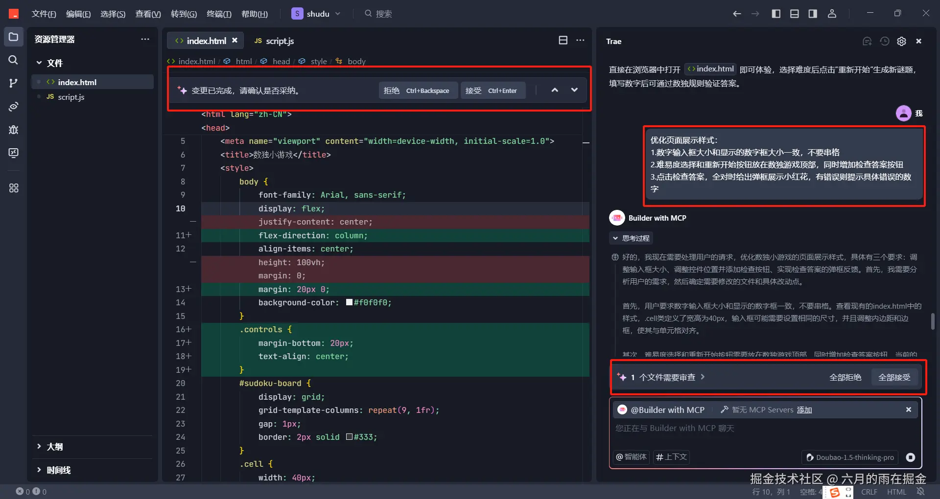Stop the generating response button
Viewport: 940px width, 499px height.
(911, 457)
